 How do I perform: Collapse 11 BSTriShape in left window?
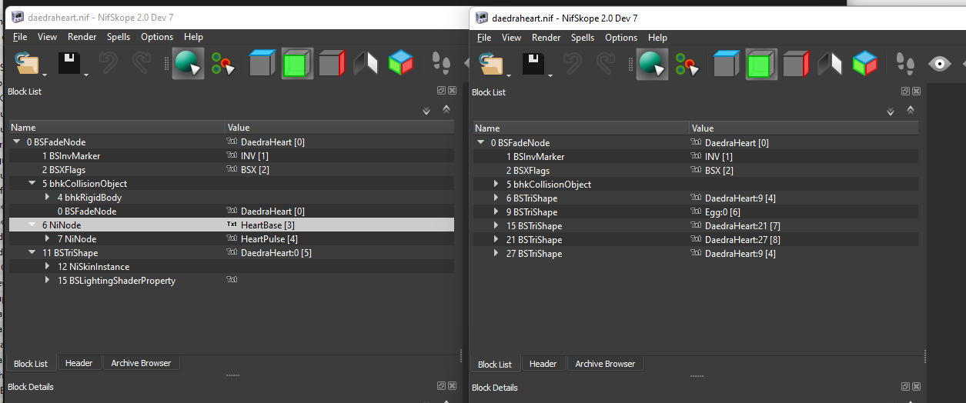tap(32, 253)
